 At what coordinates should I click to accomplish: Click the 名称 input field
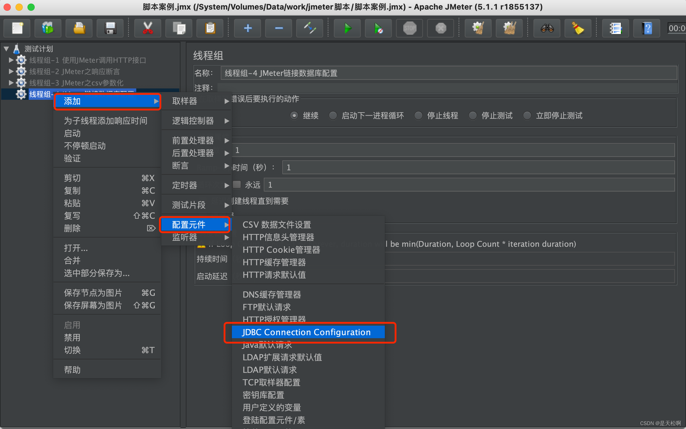449,73
